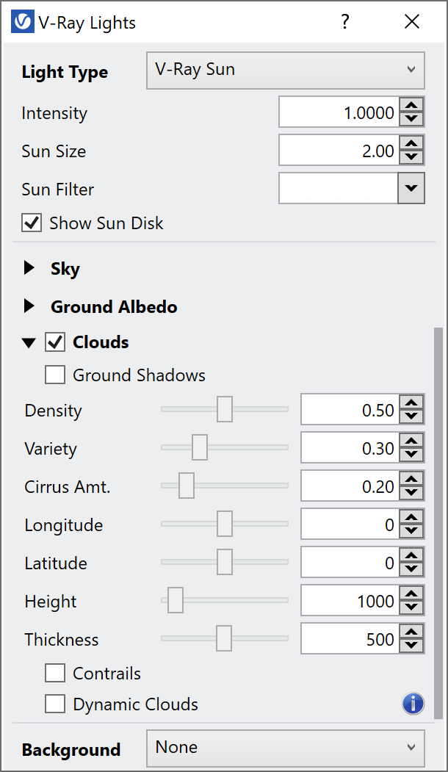Viewport: 448px width, 772px height.
Task: Close the V-Ray Lights window
Action: click(411, 21)
